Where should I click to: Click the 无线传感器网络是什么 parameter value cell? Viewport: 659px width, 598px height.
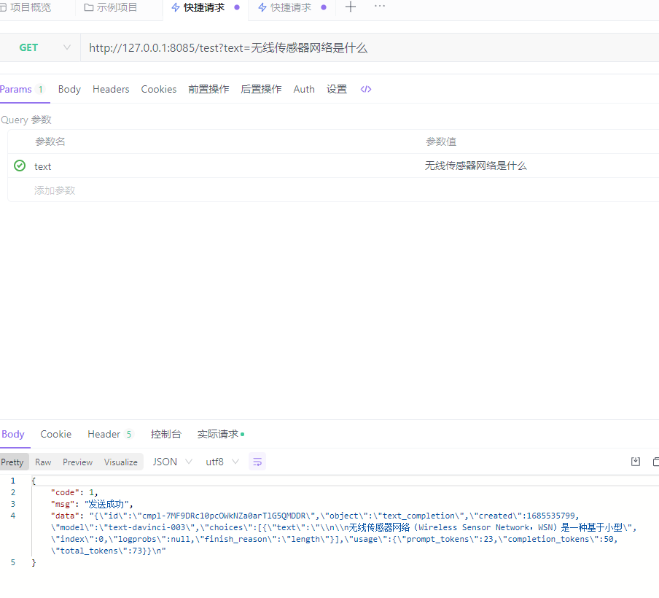[475, 166]
